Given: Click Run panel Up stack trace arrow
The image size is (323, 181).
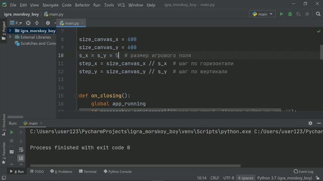Looking at the screenshot, I should [21, 133].
